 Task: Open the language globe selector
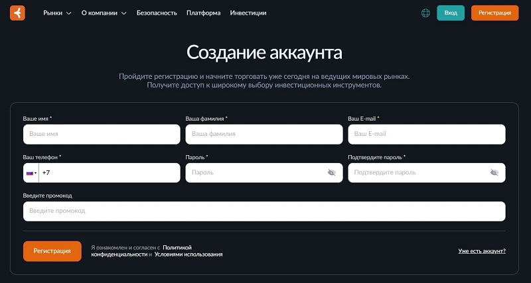(x=425, y=13)
